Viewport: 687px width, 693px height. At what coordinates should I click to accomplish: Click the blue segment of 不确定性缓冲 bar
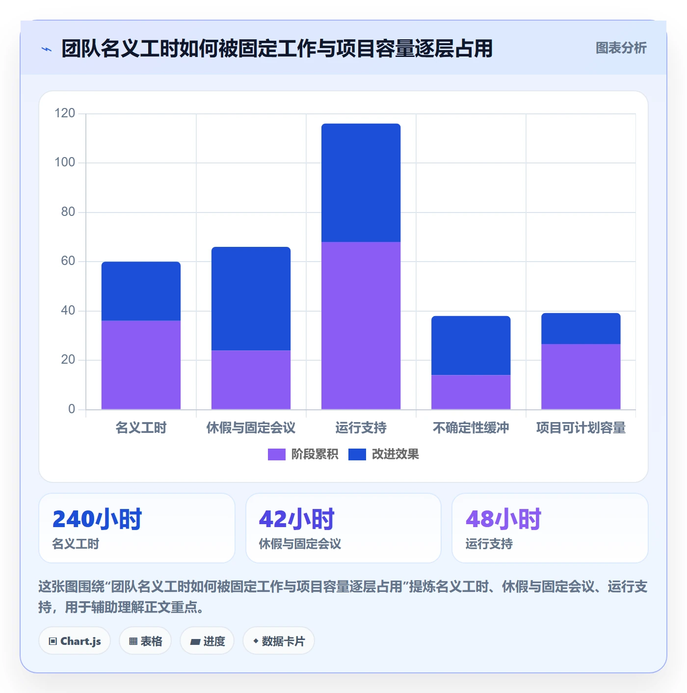coord(471,346)
